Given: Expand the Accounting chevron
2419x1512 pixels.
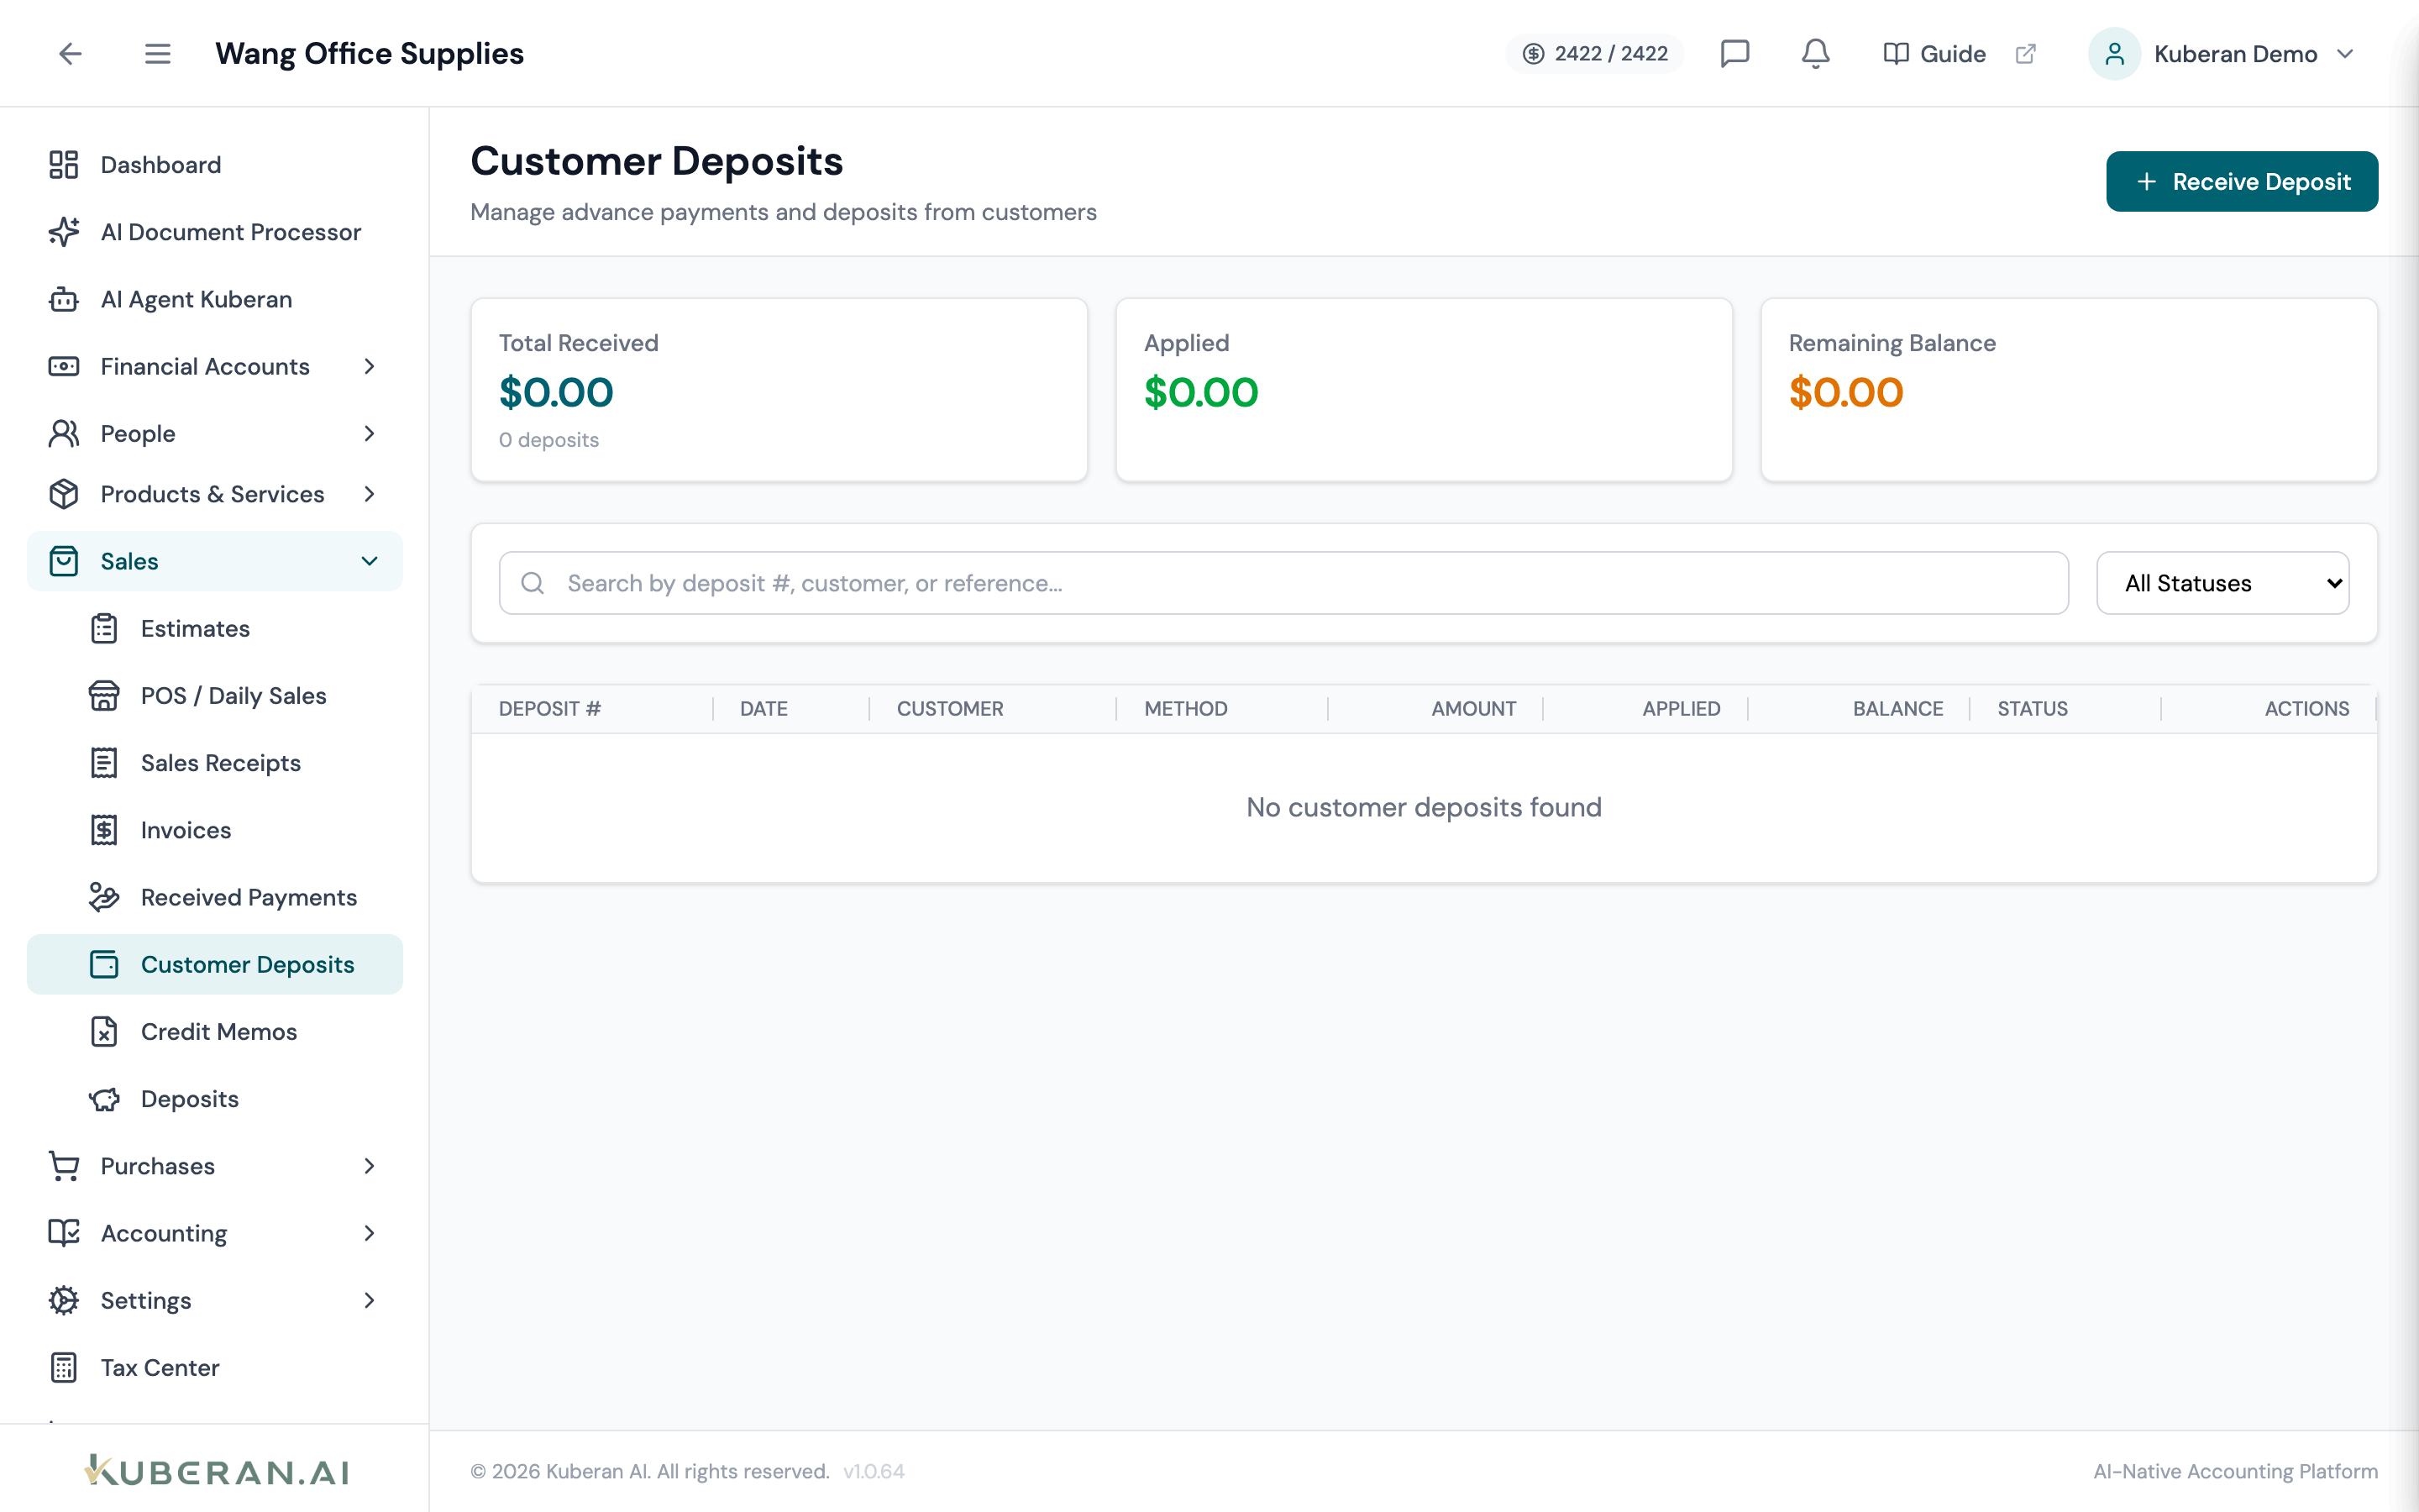Looking at the screenshot, I should click(369, 1233).
